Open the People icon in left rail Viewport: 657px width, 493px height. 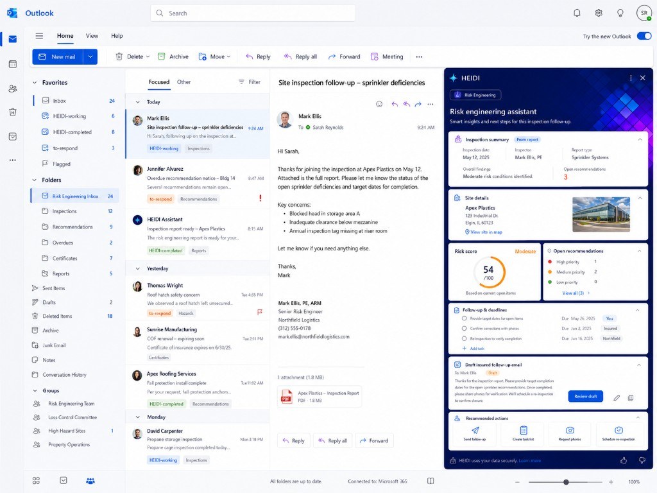tap(13, 89)
